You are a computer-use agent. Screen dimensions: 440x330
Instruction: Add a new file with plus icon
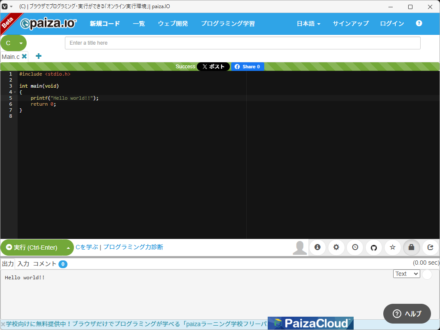[39, 56]
